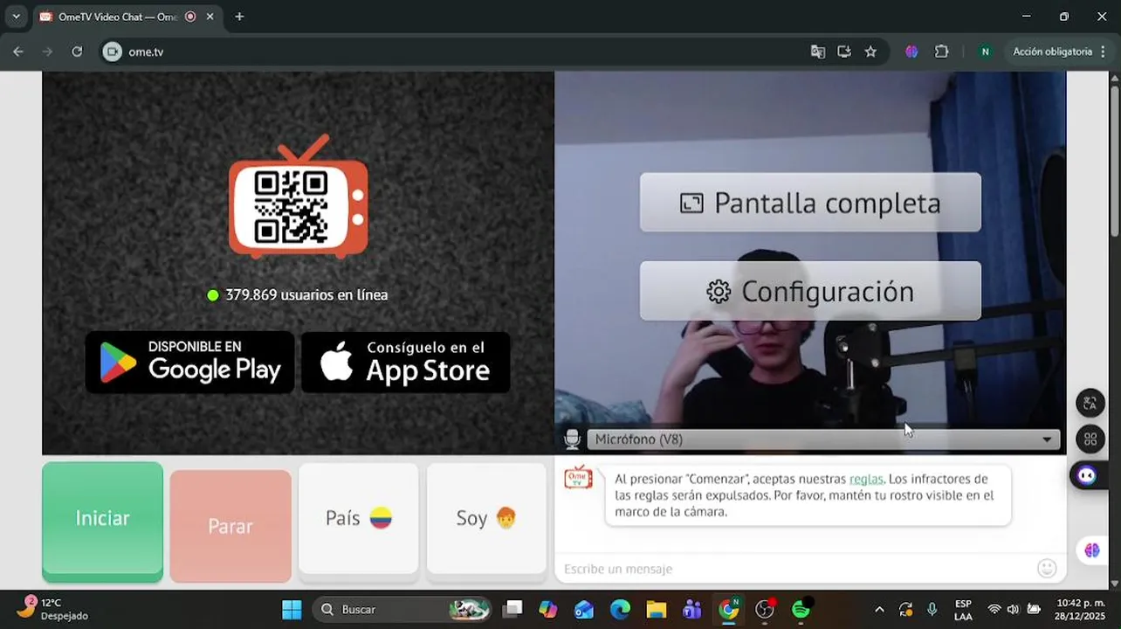Open Copilot on the taskbar
The width and height of the screenshot is (1121, 629).
[548, 609]
